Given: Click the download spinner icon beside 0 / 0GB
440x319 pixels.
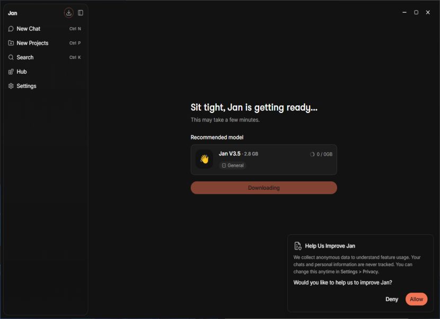Looking at the screenshot, I should point(312,154).
